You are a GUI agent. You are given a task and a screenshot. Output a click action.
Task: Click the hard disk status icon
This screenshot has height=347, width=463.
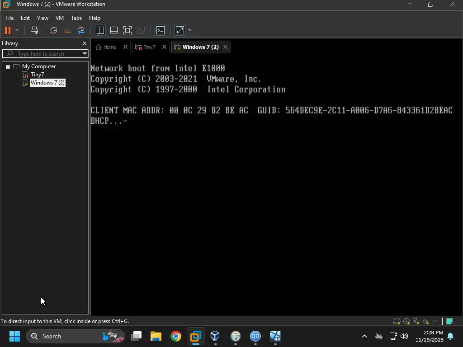pos(397,321)
